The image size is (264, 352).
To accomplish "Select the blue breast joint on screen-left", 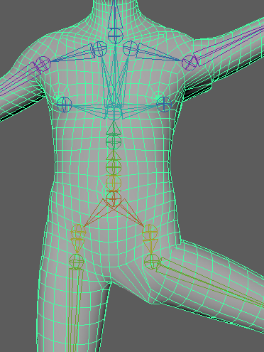I will (65, 105).
